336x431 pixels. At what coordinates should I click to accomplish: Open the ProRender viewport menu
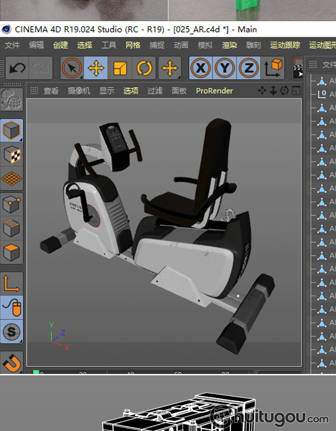214,91
